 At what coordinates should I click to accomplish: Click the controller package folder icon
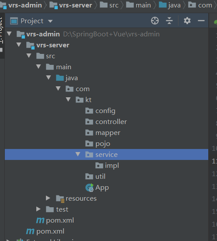pyautogui.click(x=89, y=121)
